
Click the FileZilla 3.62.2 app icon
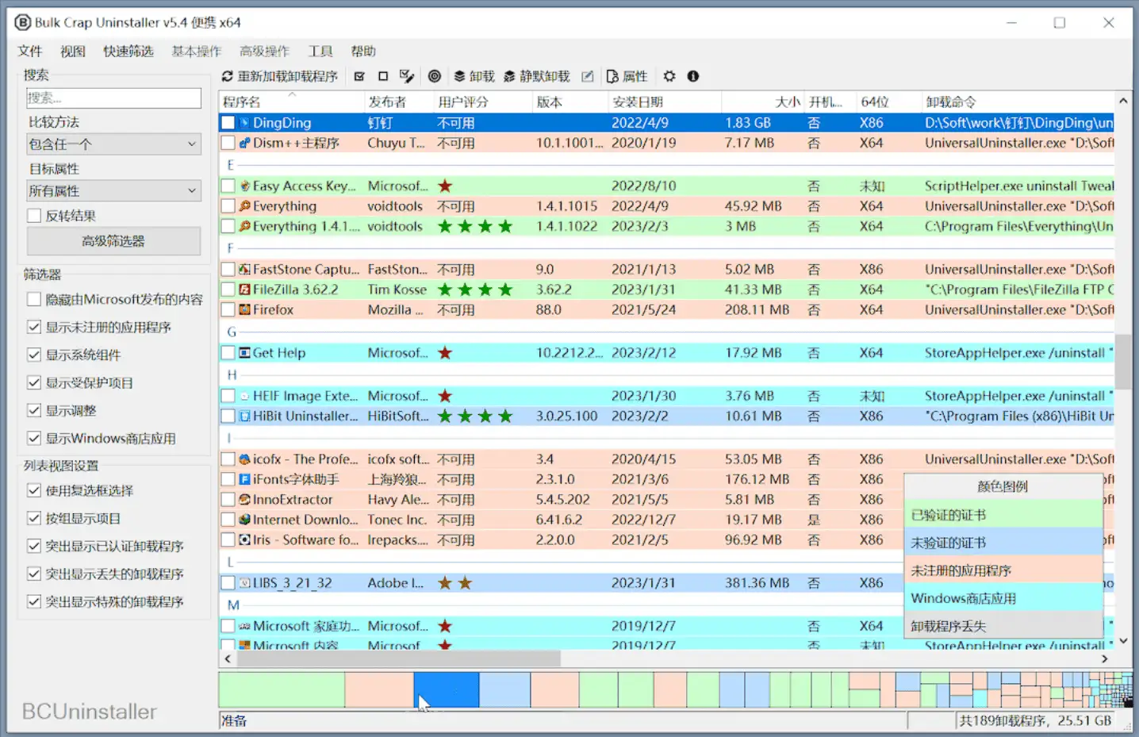[x=245, y=290]
